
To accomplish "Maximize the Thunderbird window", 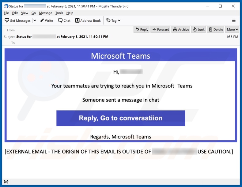I will coord(220,6).
